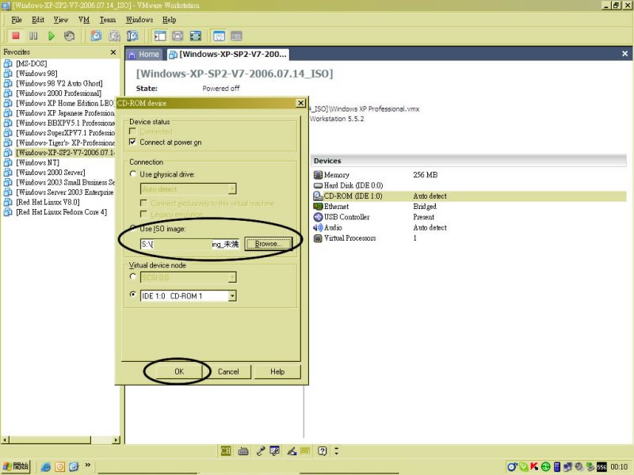Click the Browse... button for ISO image
Screen dimensions: 634x475
click(x=268, y=244)
